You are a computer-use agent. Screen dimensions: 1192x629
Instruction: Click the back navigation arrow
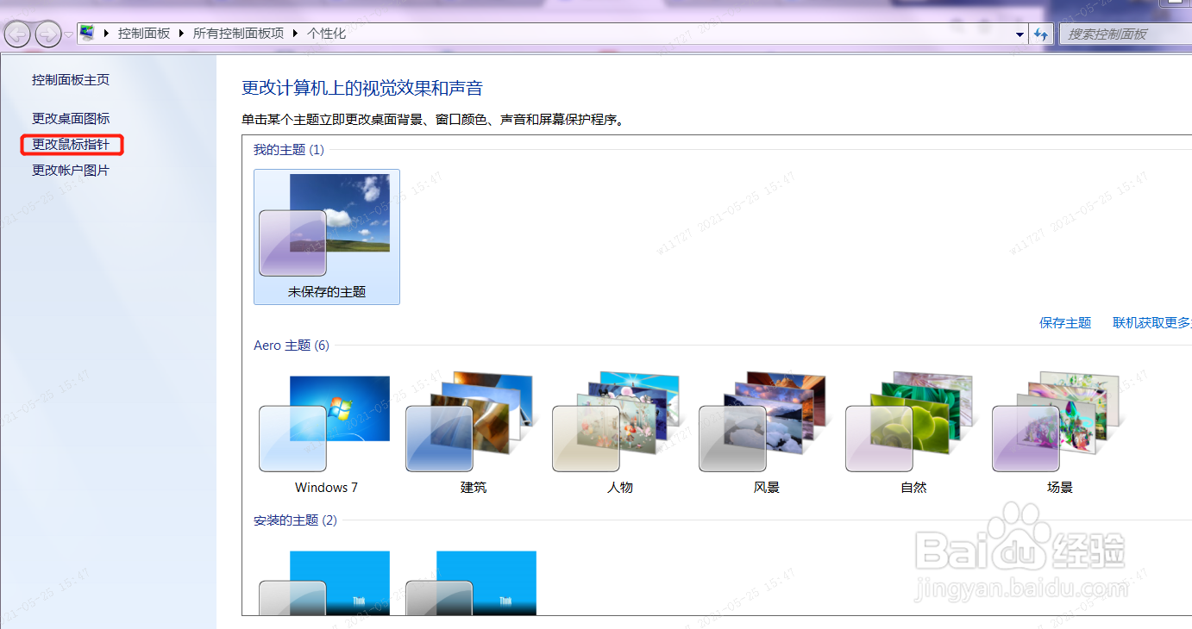point(17,34)
